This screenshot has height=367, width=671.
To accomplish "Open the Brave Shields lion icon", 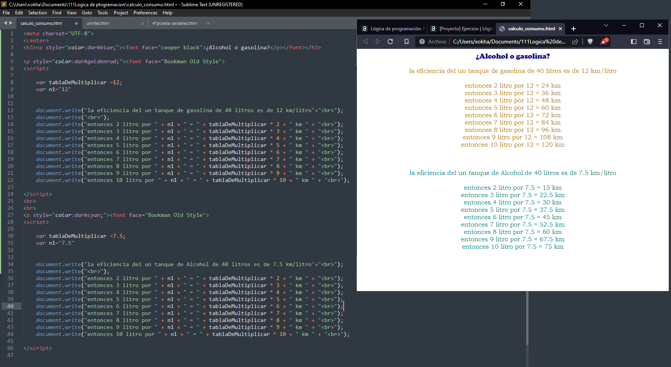I will coord(590,42).
